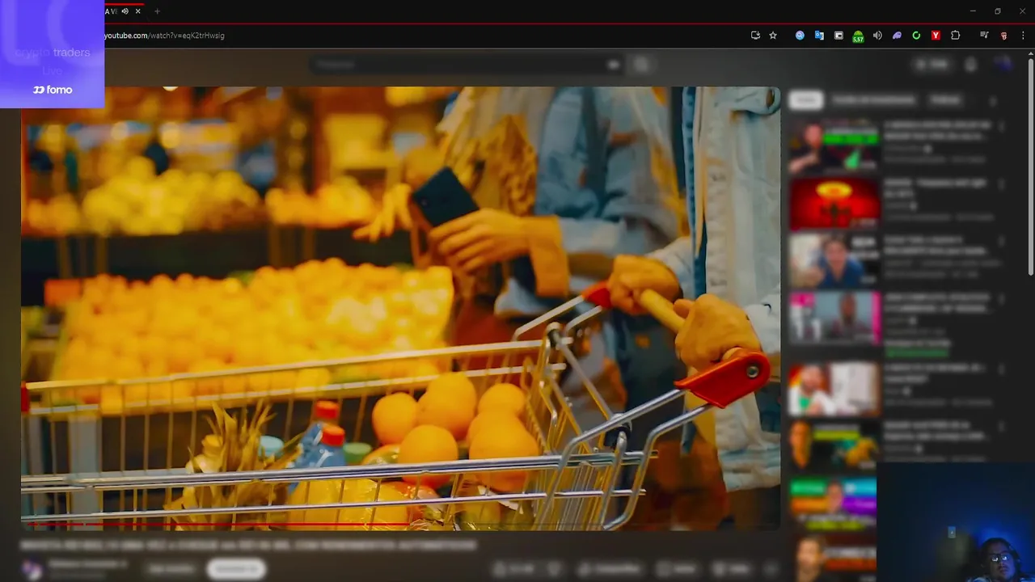Screen dimensions: 1035x582
Task: Open the blue magnifier search extension
Action: coord(800,36)
